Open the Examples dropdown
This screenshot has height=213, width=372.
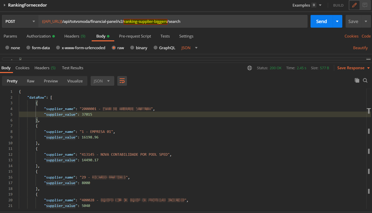coord(307,5)
